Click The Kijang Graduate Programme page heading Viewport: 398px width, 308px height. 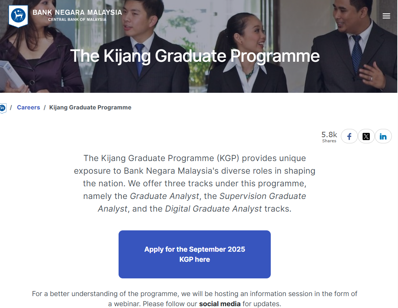tap(195, 56)
